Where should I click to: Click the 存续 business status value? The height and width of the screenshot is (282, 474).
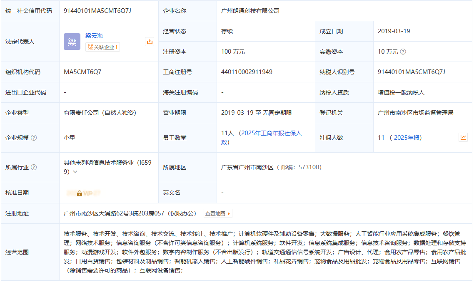[227, 31]
